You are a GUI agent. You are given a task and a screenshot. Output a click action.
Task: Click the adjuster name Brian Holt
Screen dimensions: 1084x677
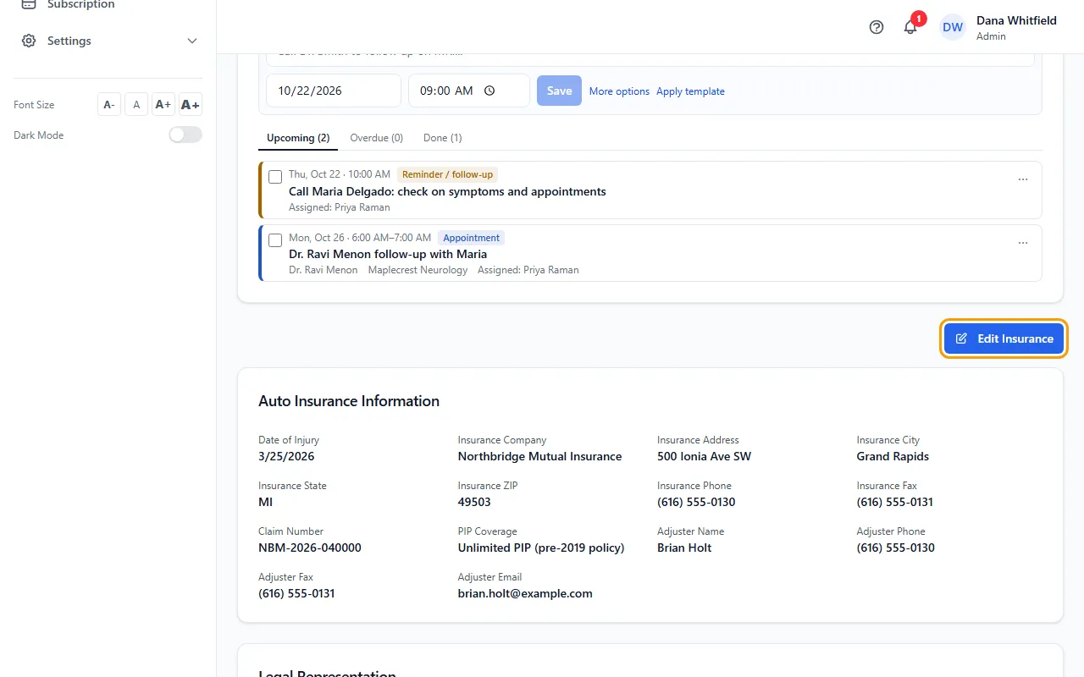click(x=684, y=548)
